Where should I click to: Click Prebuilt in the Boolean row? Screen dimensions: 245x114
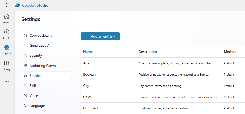click(x=229, y=75)
